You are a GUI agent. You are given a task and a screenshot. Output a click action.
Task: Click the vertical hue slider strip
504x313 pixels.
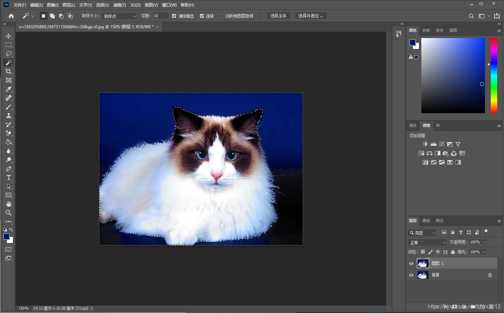pos(494,75)
